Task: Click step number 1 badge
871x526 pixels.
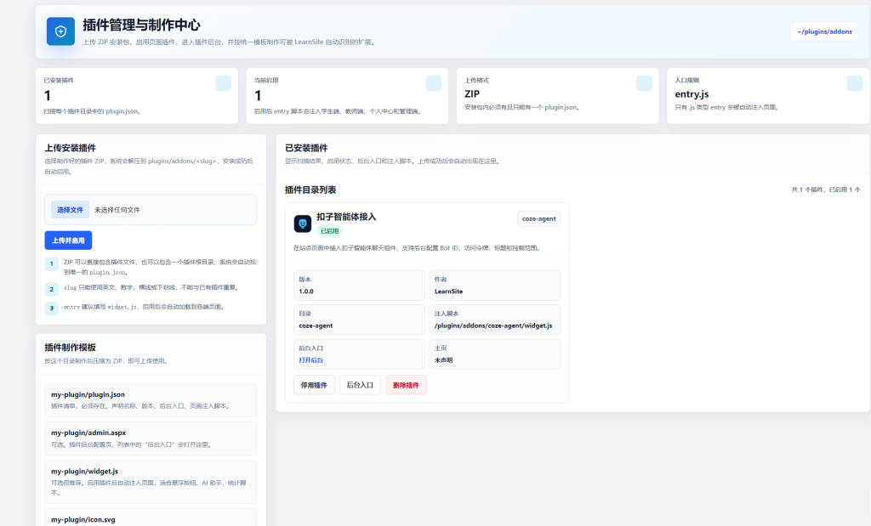Action: (52, 263)
